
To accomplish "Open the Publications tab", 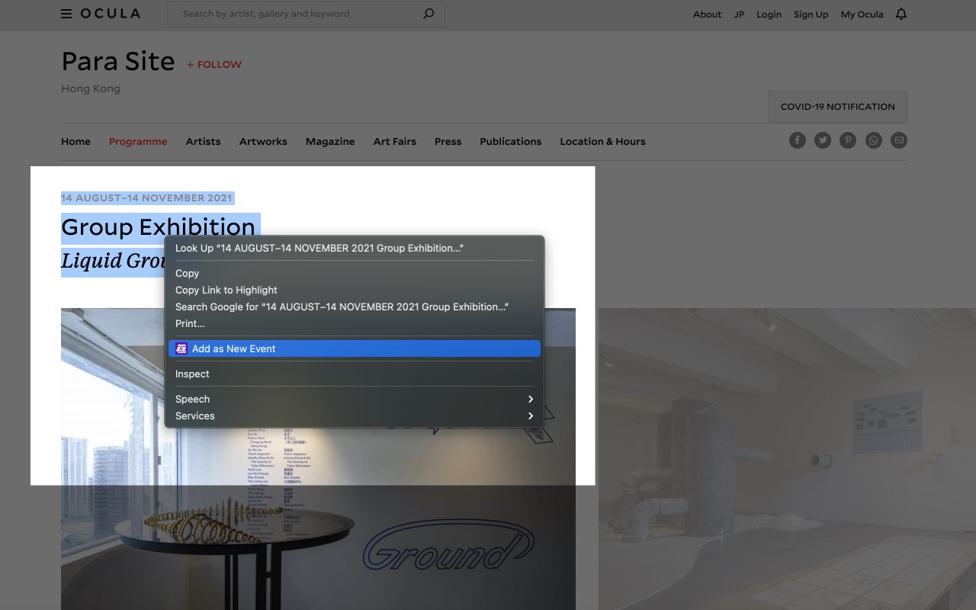I will [x=510, y=141].
